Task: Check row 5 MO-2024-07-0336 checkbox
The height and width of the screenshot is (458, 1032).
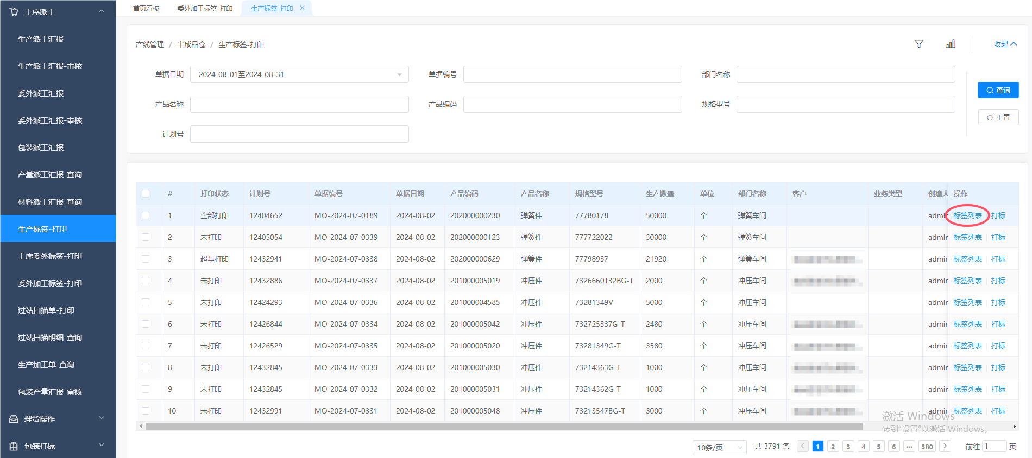Action: pos(146,302)
